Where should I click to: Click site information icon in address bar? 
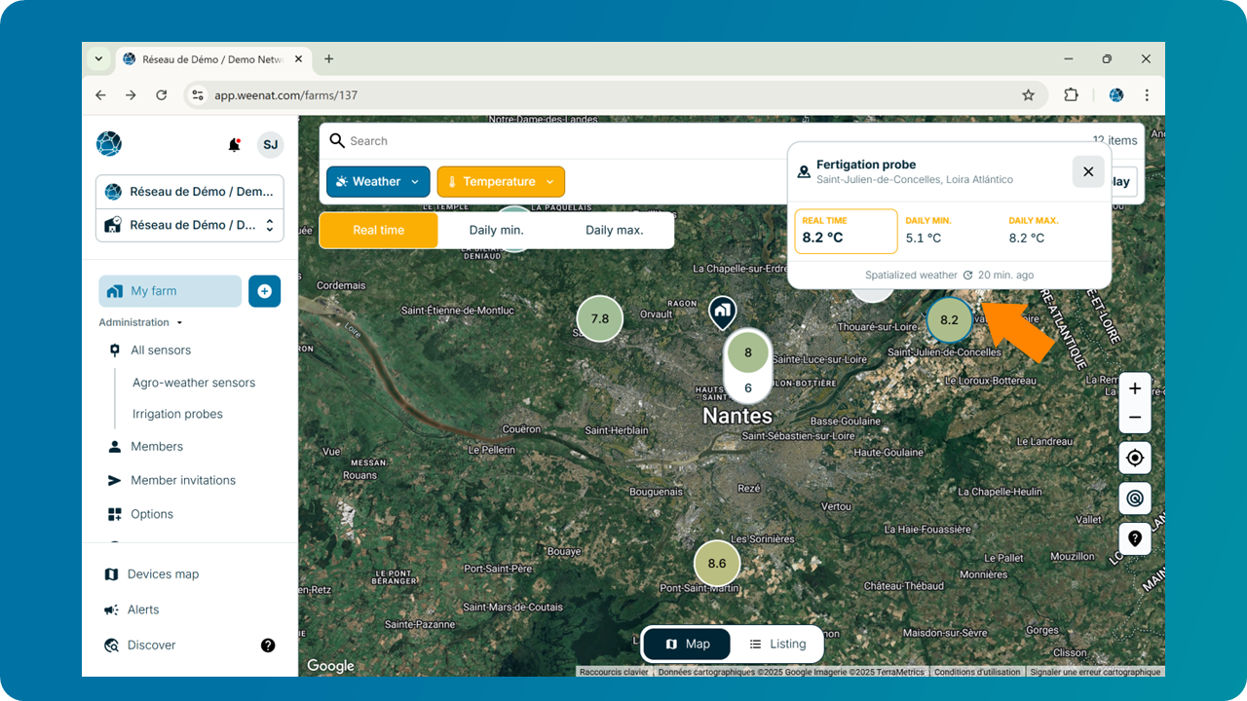pyautogui.click(x=198, y=95)
